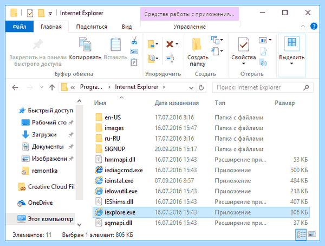Open address bar history dropdown
The image size is (325, 246).
click(x=191, y=87)
